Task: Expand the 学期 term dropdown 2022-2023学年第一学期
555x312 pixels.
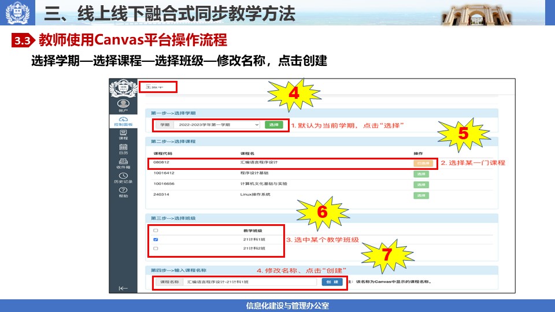Action: pyautogui.click(x=217, y=125)
